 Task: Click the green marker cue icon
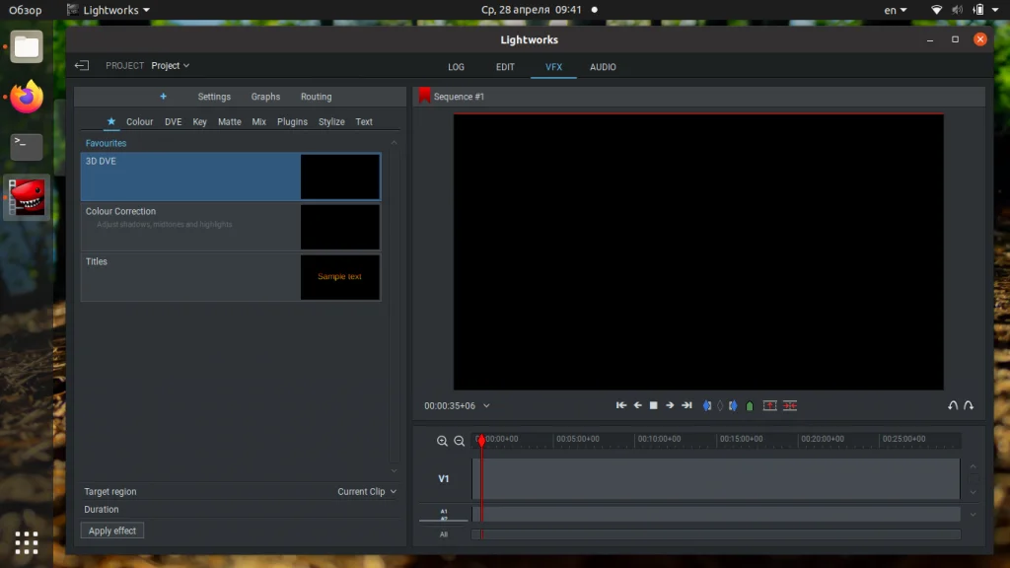click(x=750, y=405)
